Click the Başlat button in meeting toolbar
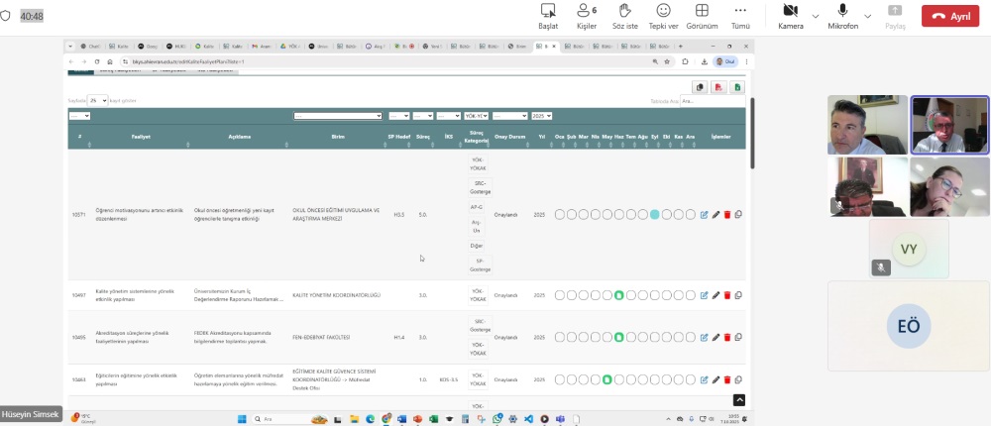This screenshot has height=426, width=991. 548,15
